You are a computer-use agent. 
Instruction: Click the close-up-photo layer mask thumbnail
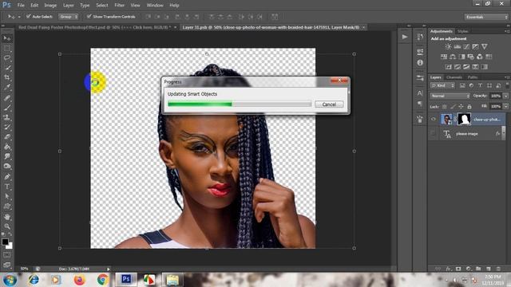point(464,119)
